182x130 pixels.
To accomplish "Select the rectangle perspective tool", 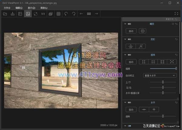I will [163, 62].
